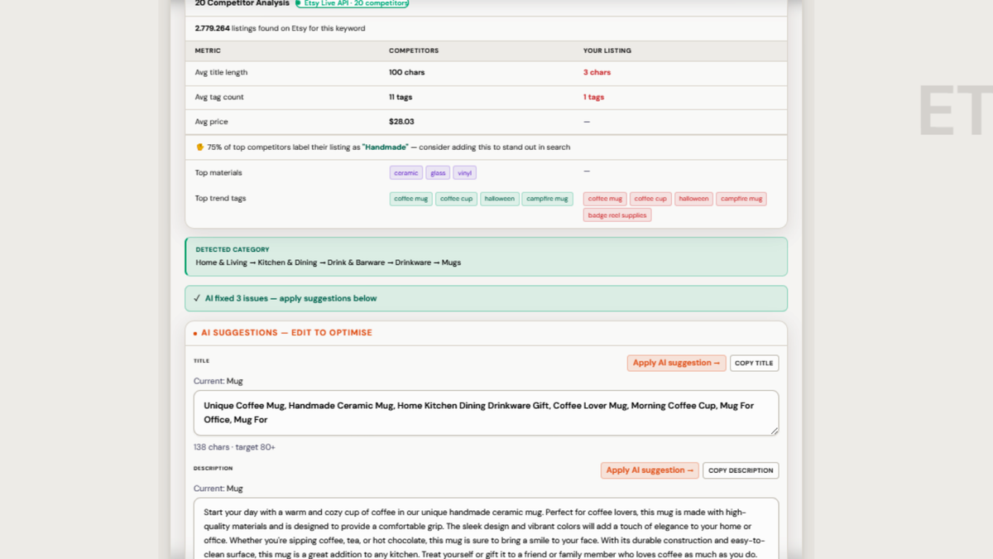This screenshot has height=559, width=993.
Task: Click the hand icon beside the Handmade tip
Action: pos(199,147)
